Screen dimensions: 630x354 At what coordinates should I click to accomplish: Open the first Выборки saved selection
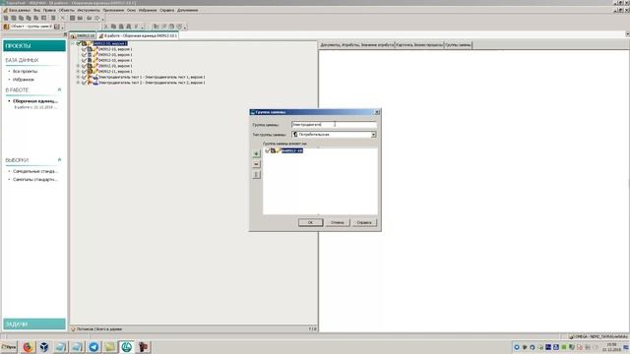point(35,171)
